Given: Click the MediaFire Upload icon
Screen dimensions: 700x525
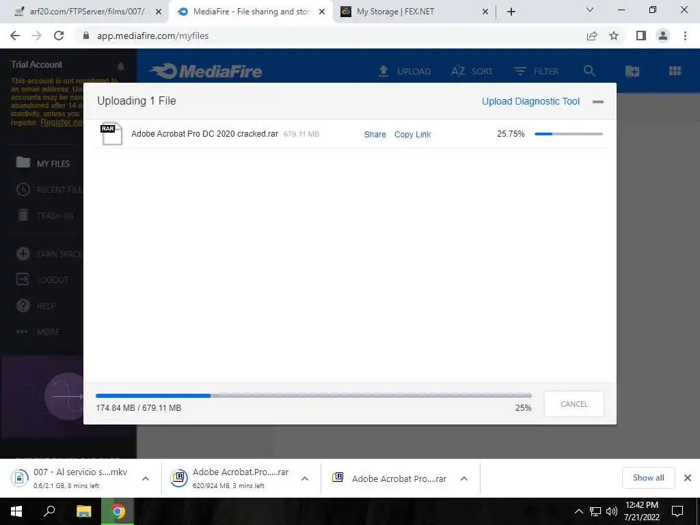Looking at the screenshot, I should click(x=383, y=71).
